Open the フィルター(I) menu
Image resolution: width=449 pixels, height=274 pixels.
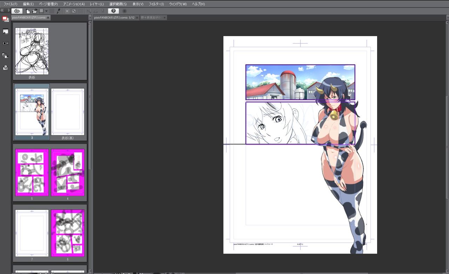point(156,4)
